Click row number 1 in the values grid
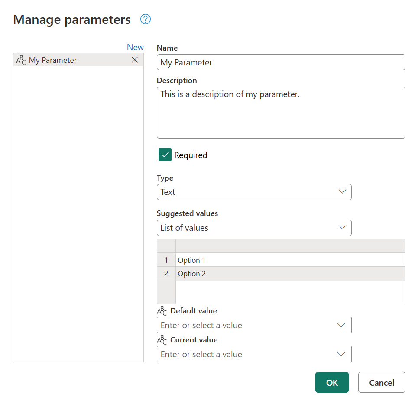The width and height of the screenshot is (418, 407). [166, 260]
